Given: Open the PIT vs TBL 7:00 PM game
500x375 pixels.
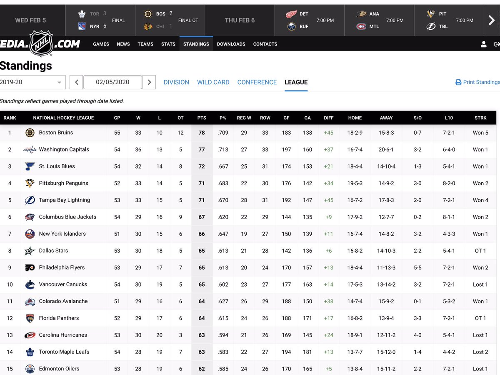Looking at the screenshot, I should point(449,20).
